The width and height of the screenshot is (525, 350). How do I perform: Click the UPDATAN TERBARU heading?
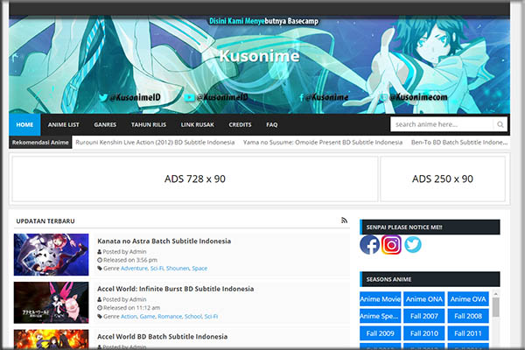[x=45, y=221]
